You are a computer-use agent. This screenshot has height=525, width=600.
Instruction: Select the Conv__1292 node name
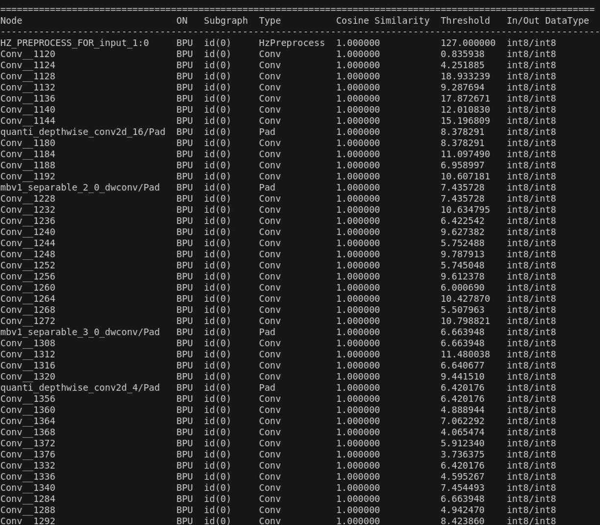(28, 521)
